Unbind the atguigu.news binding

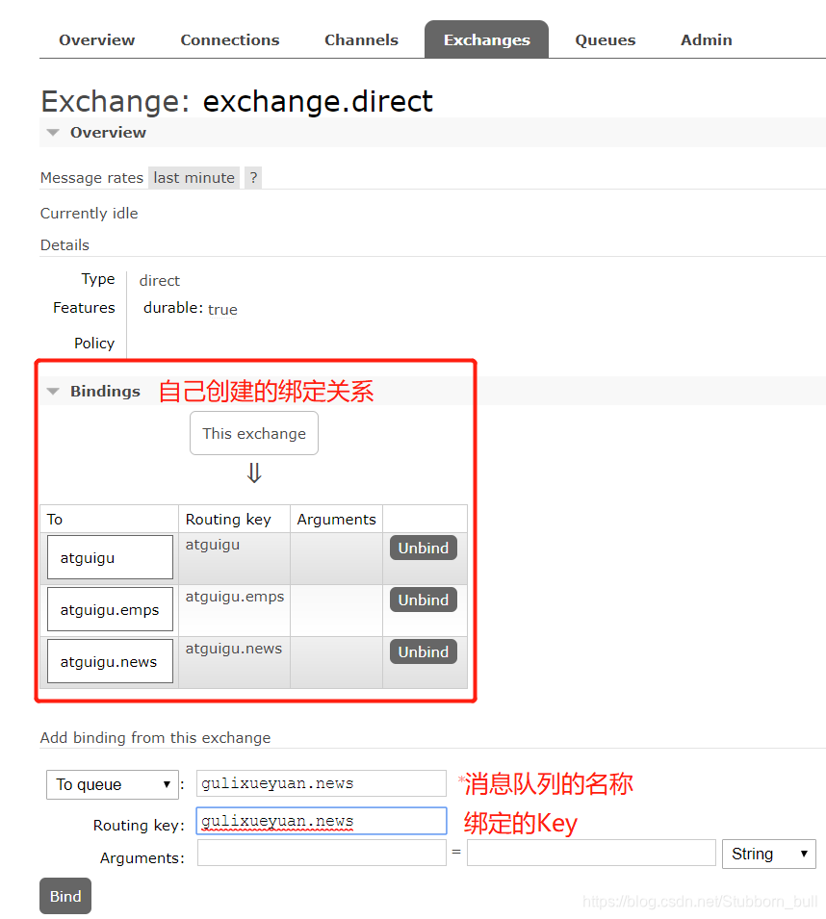(x=424, y=651)
